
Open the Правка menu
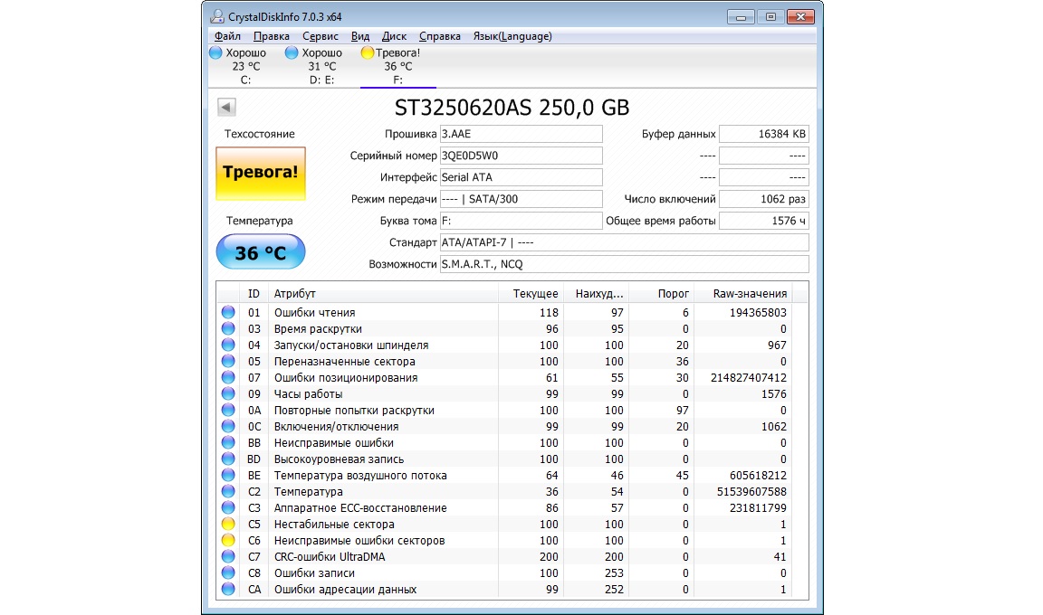click(x=272, y=36)
